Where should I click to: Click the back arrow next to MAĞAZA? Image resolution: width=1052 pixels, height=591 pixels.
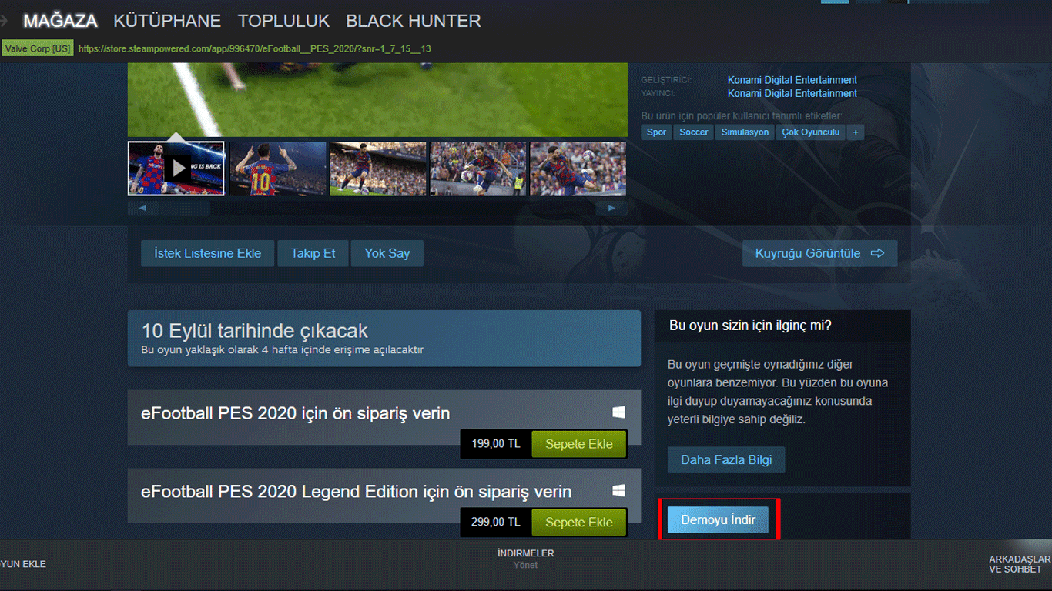(5, 21)
